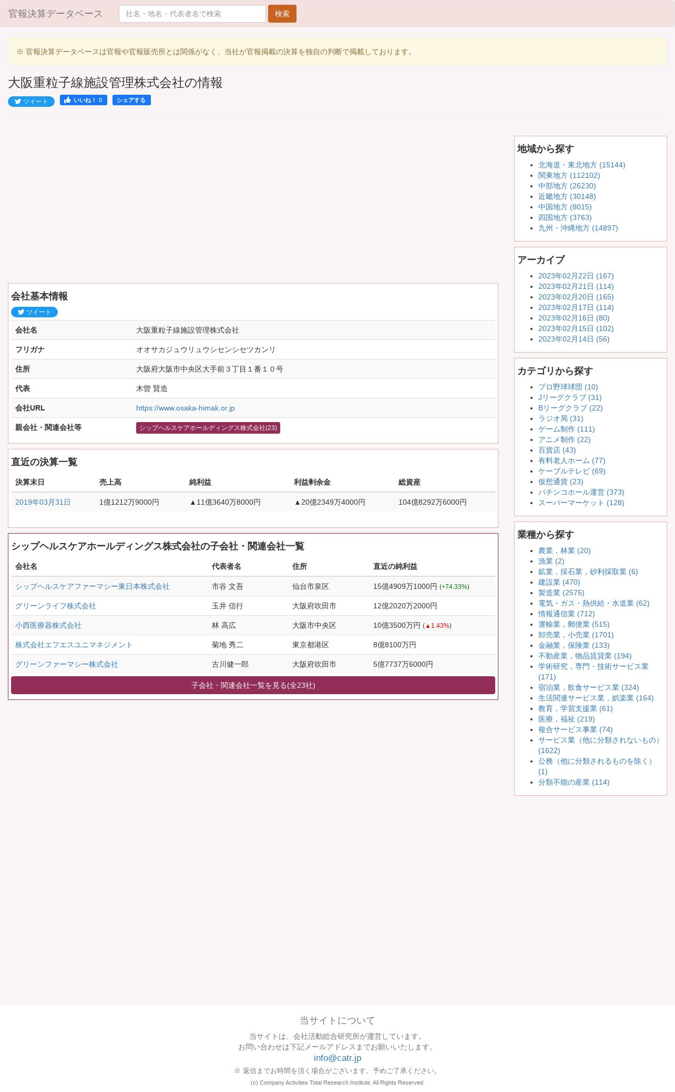Select 四国地方 region link
This screenshot has width=675, height=1092.
(x=565, y=217)
